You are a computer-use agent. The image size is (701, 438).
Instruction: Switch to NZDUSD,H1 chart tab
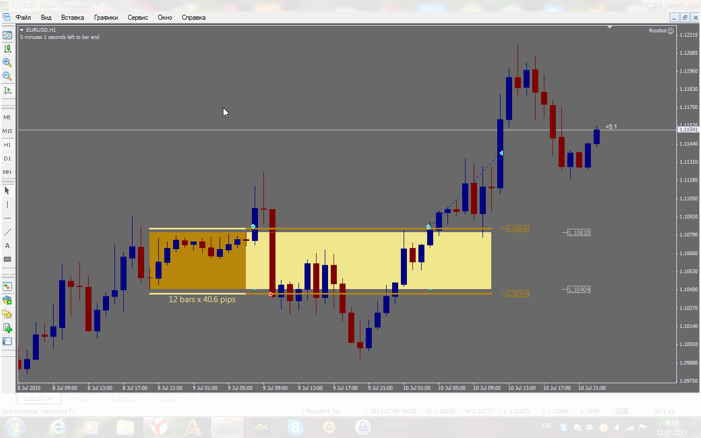[170, 399]
